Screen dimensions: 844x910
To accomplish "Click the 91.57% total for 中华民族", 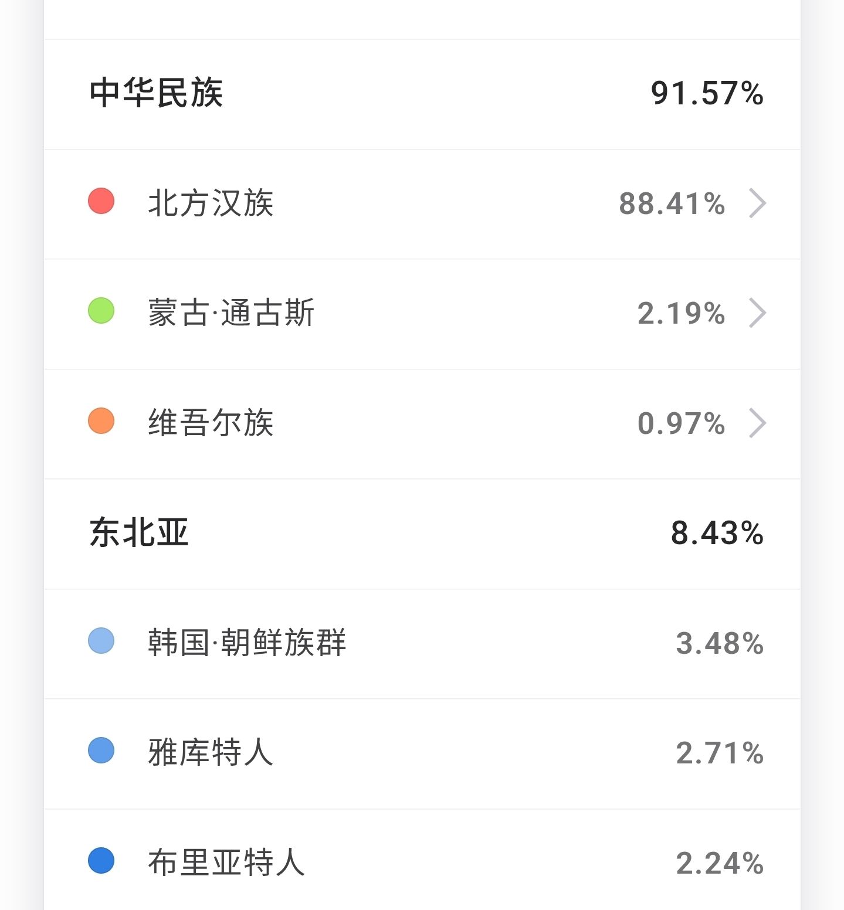I will 707,93.
